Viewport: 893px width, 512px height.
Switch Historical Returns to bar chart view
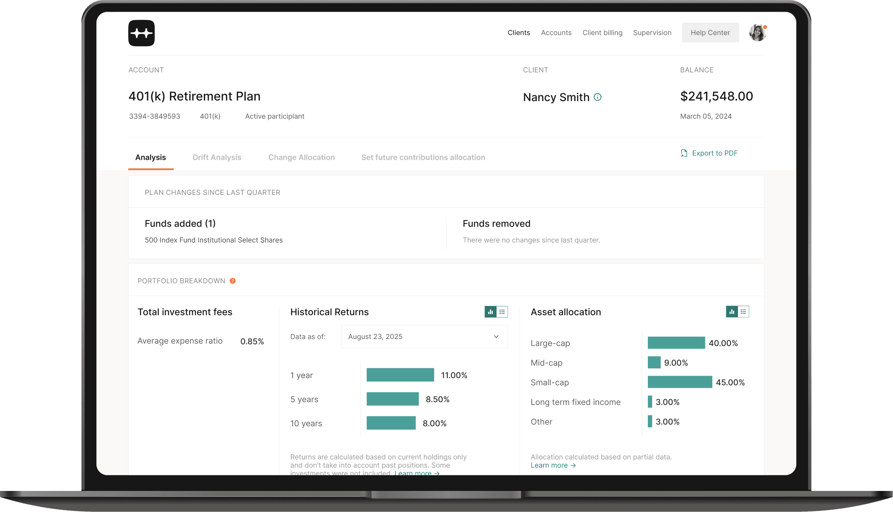490,312
